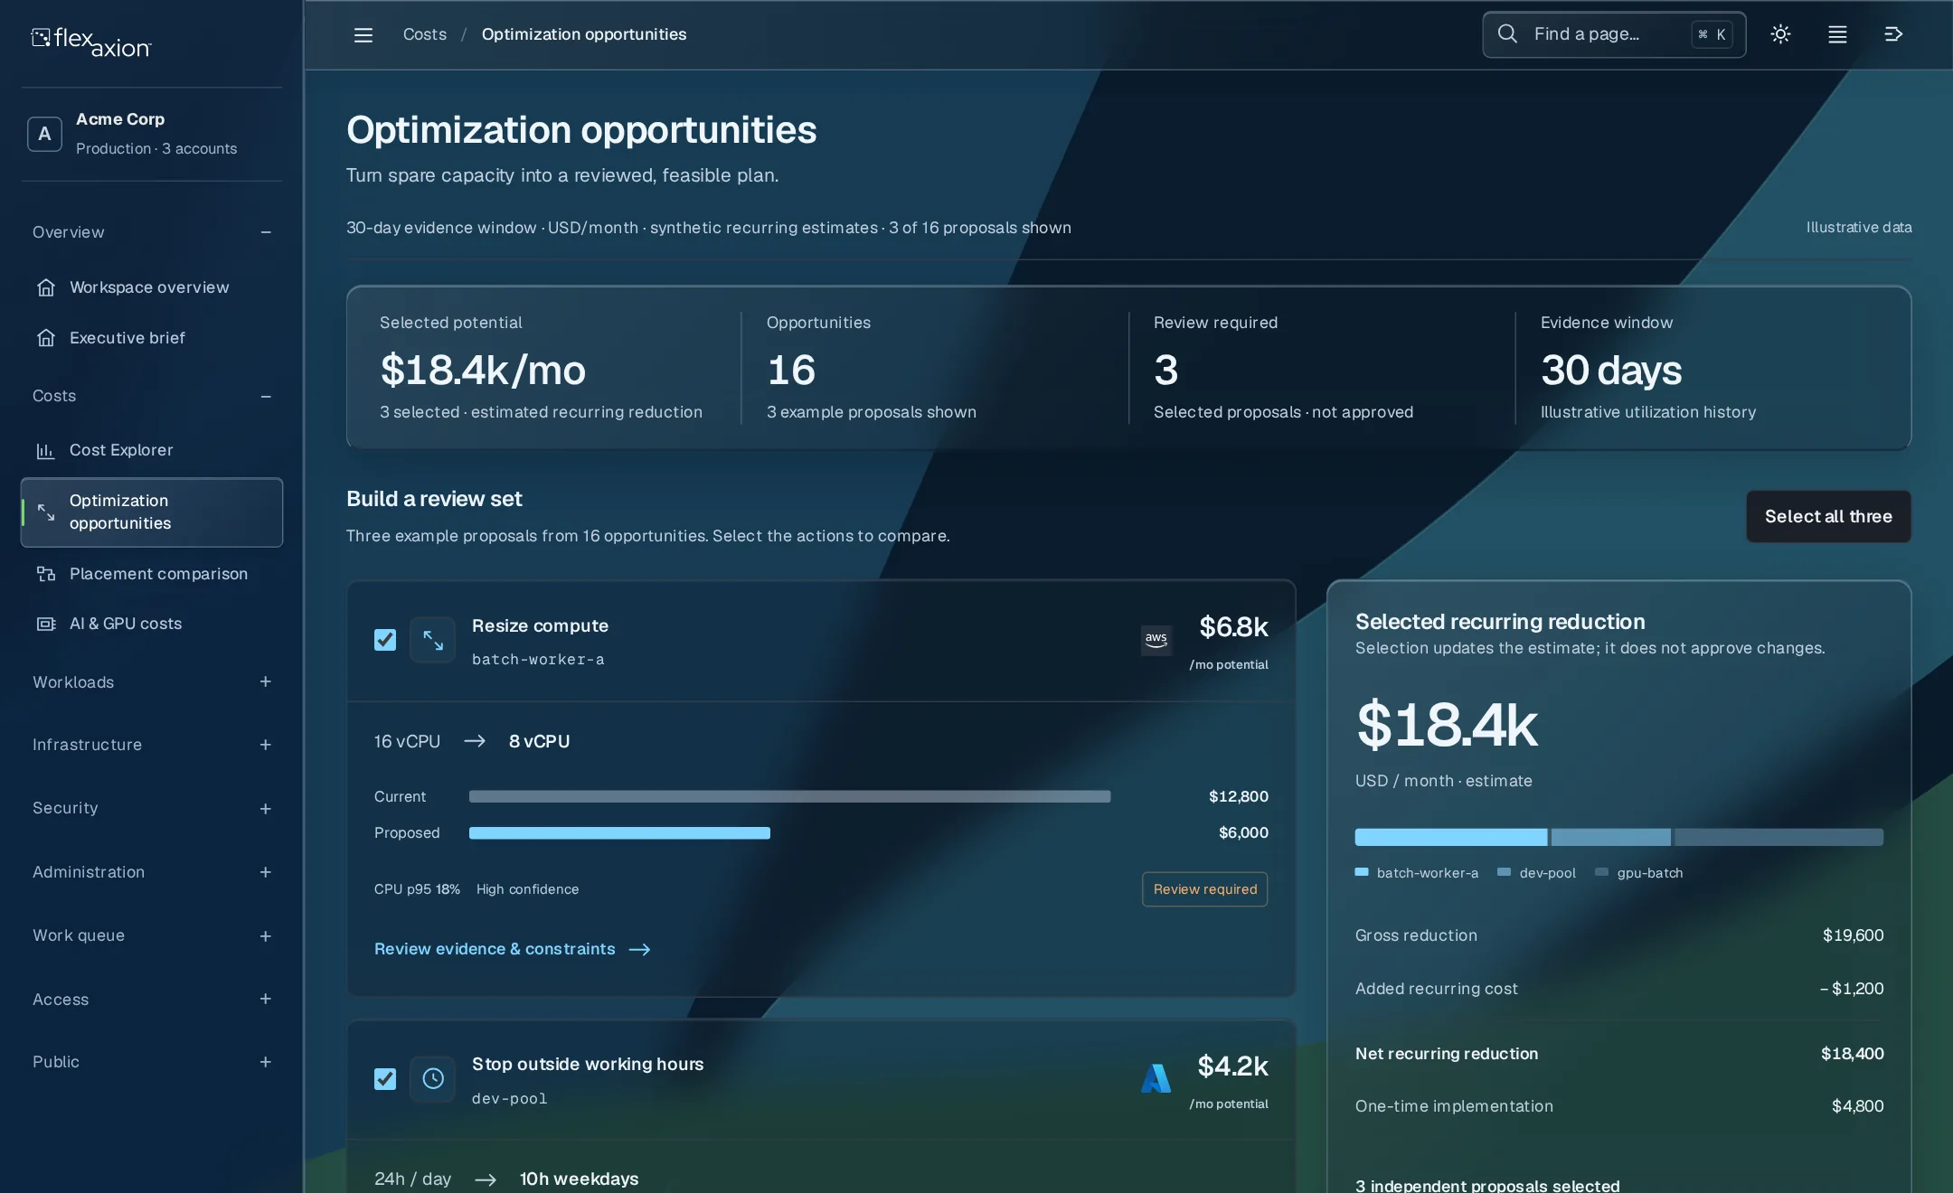This screenshot has width=1953, height=1193.
Task: Click the collapse panel arrow icon
Action: pyautogui.click(x=1893, y=34)
